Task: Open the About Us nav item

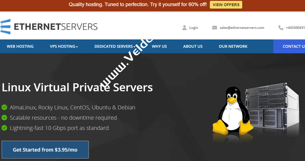Action: click(193, 46)
